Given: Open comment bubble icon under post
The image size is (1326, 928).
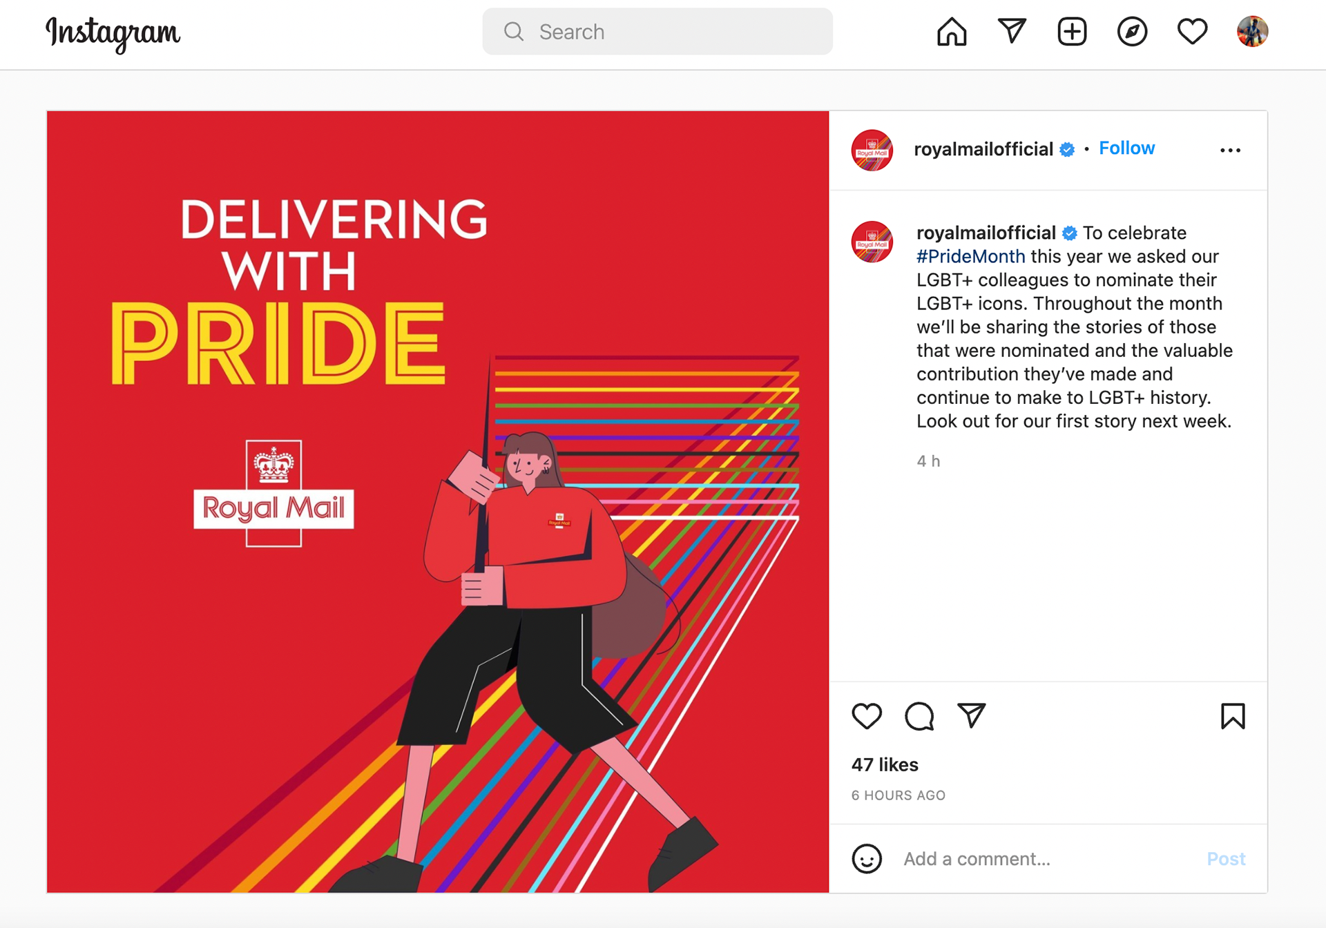Looking at the screenshot, I should (x=919, y=716).
